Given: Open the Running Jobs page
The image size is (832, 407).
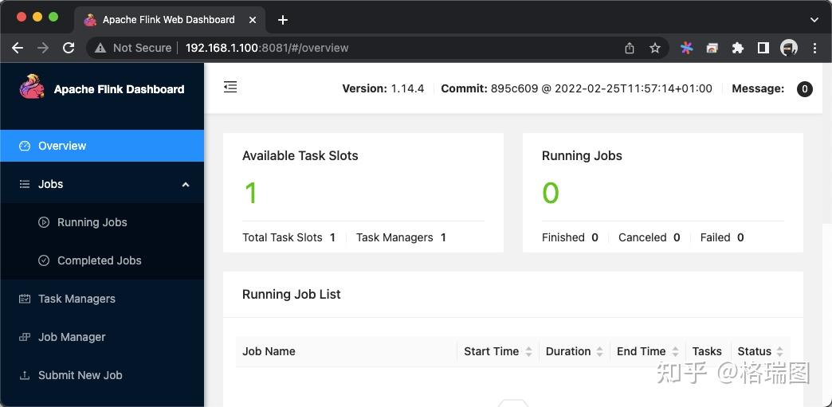Looking at the screenshot, I should [x=92, y=222].
